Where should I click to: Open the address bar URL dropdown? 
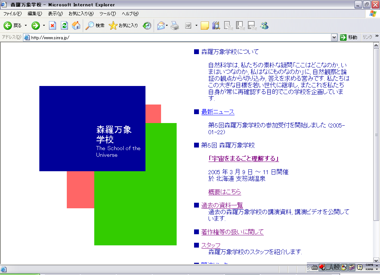(x=334, y=37)
